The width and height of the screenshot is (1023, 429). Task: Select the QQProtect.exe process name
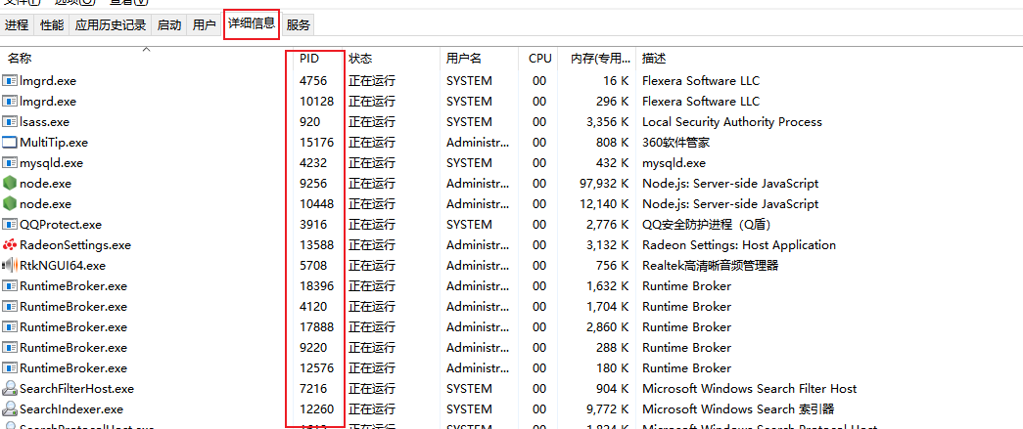click(61, 225)
